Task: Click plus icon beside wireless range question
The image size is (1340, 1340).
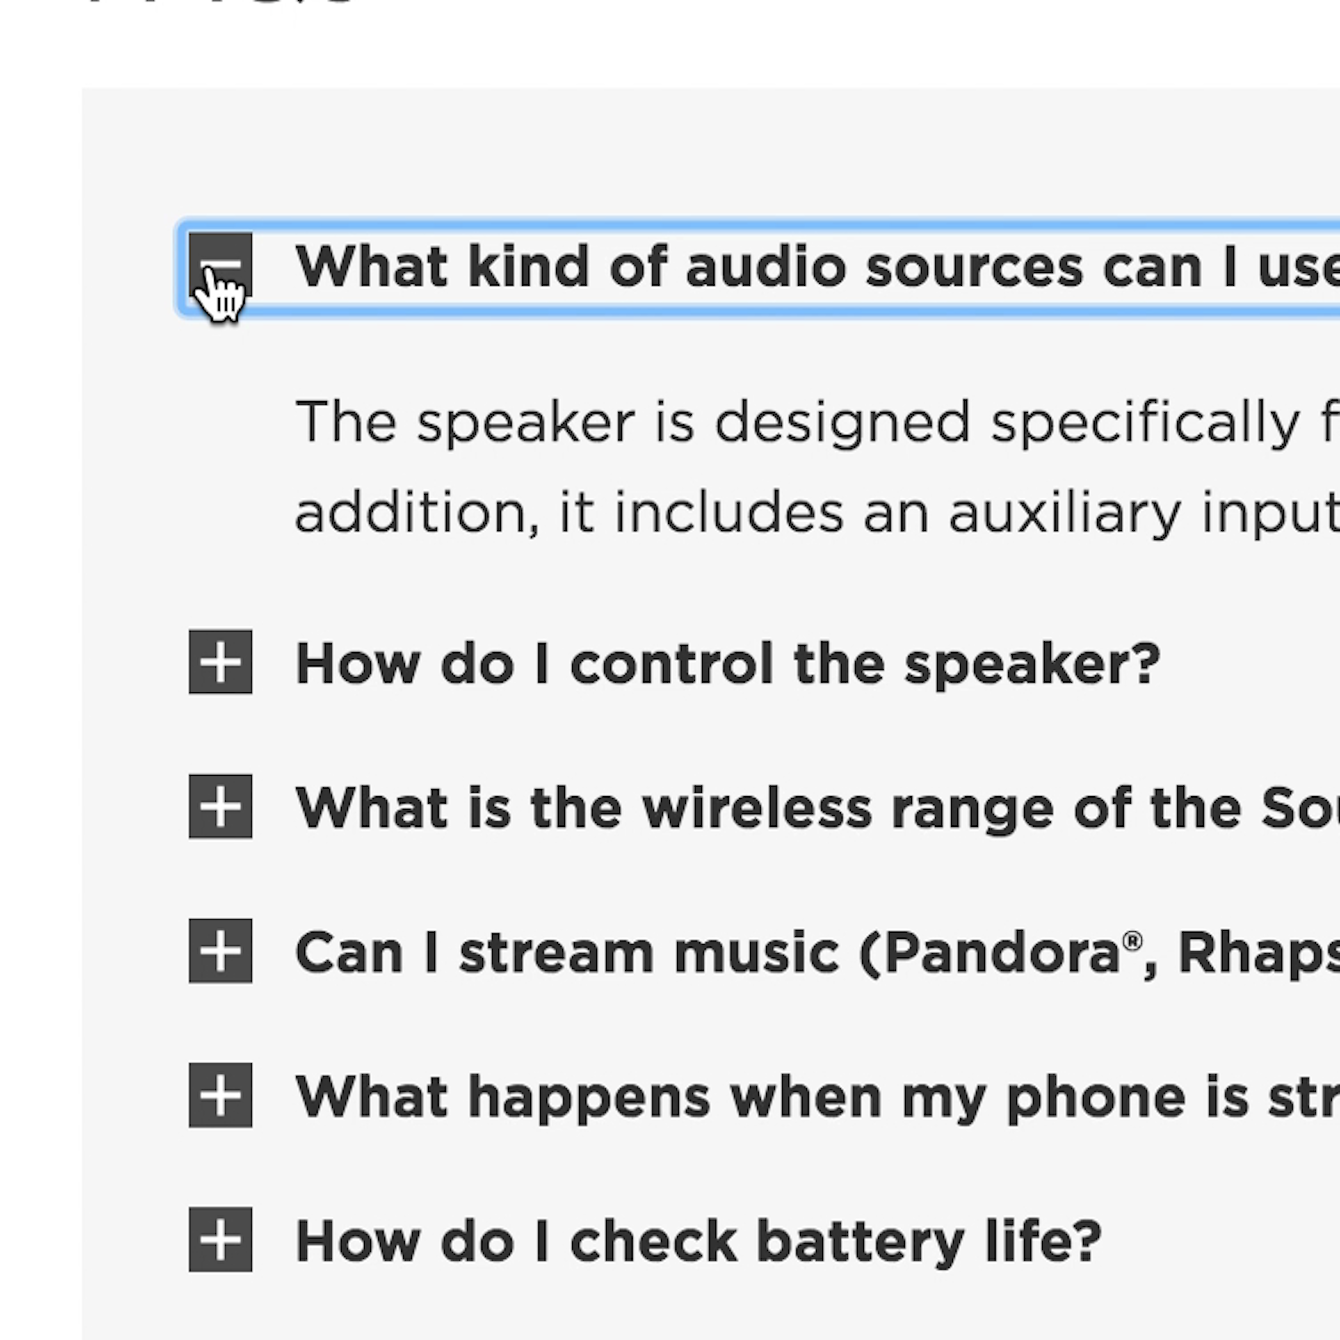Action: point(220,806)
